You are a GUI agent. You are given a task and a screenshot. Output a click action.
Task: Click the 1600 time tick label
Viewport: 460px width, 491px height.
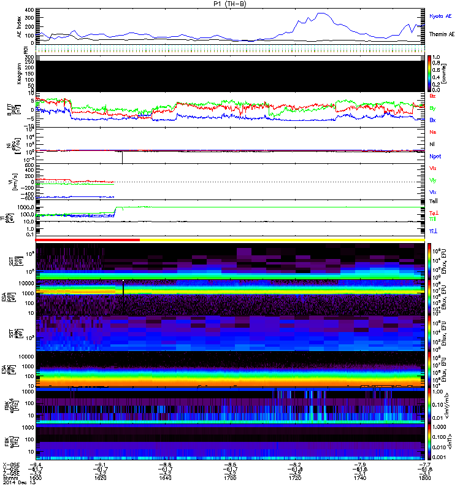tap(36, 478)
